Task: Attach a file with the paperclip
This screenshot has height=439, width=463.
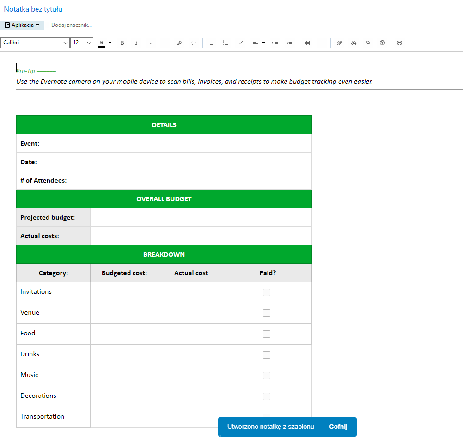Action: 339,43
